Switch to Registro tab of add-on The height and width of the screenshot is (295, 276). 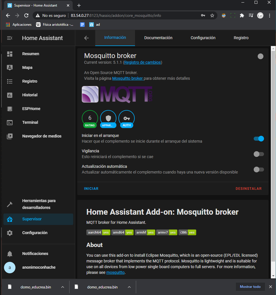tap(241, 38)
